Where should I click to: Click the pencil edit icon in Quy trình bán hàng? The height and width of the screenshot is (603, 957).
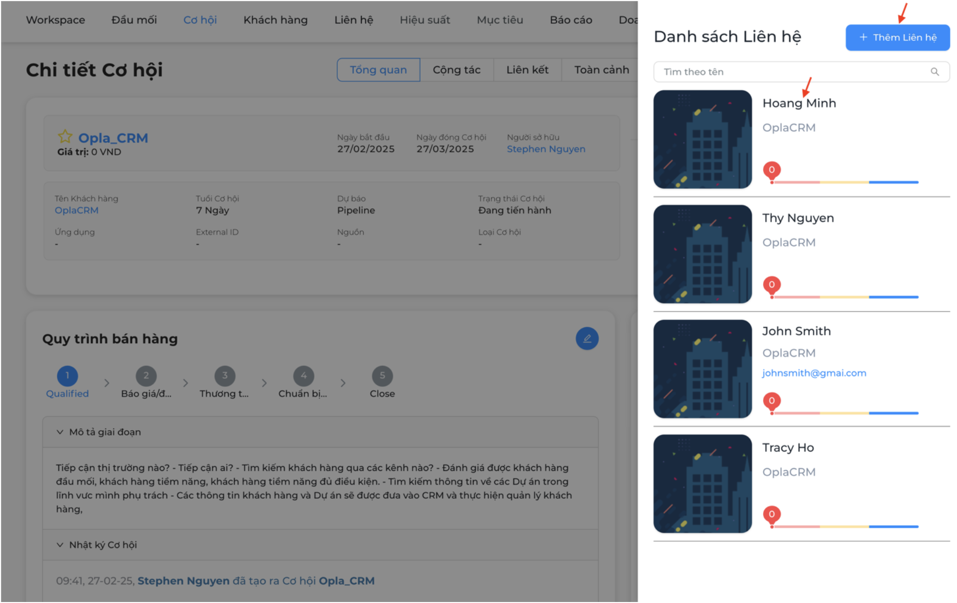click(x=587, y=339)
